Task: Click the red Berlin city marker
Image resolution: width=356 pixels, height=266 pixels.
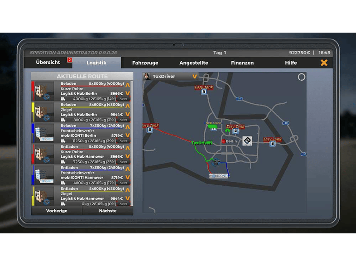Action: pyautogui.click(x=223, y=141)
